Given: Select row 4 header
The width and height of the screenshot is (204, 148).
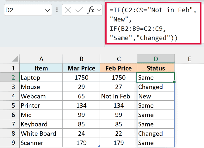Looking at the screenshot, I should [10, 96].
